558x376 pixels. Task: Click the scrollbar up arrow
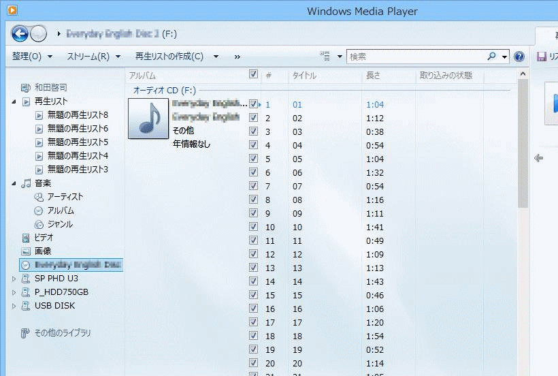tap(523, 74)
